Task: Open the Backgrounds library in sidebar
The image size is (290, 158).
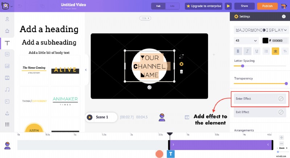Action: pos(7,54)
